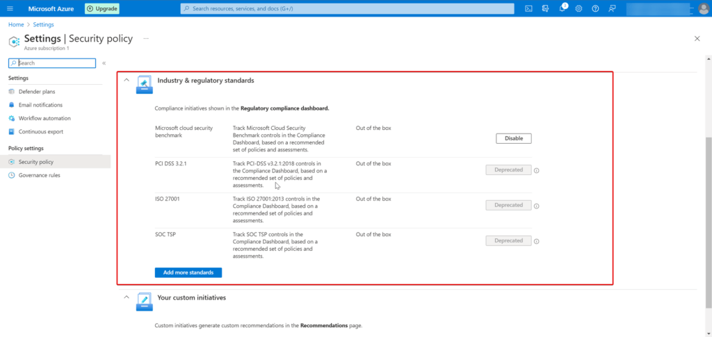Click the Recommendations bold text
Viewport: 712px width, 337px height.
[x=324, y=326]
